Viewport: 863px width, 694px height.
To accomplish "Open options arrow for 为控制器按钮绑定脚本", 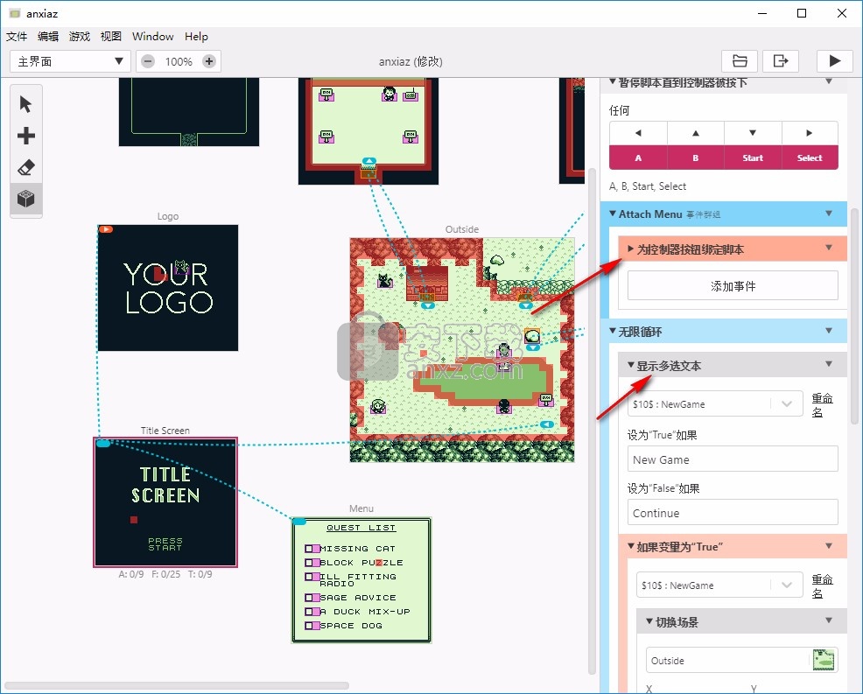I will pyautogui.click(x=829, y=249).
